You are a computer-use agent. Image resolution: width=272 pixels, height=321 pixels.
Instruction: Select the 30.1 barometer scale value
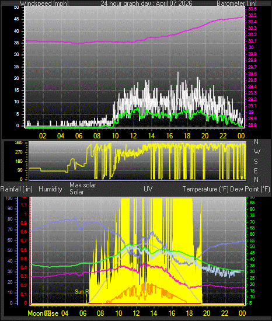coord(252,41)
